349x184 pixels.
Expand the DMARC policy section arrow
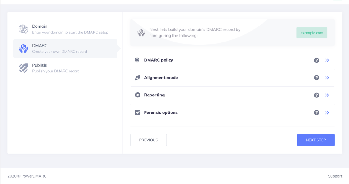coord(327,60)
